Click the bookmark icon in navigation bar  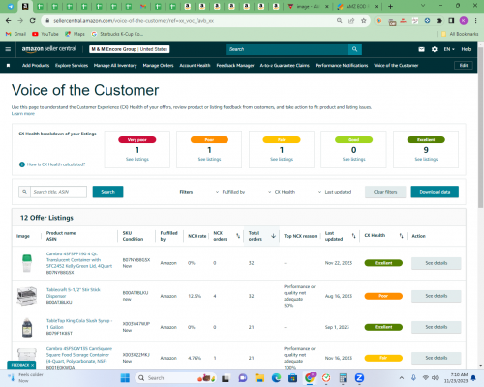click(8, 65)
